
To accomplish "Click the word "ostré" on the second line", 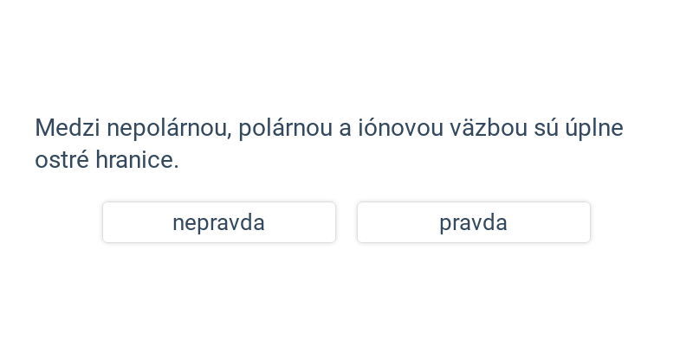I will point(62,160).
